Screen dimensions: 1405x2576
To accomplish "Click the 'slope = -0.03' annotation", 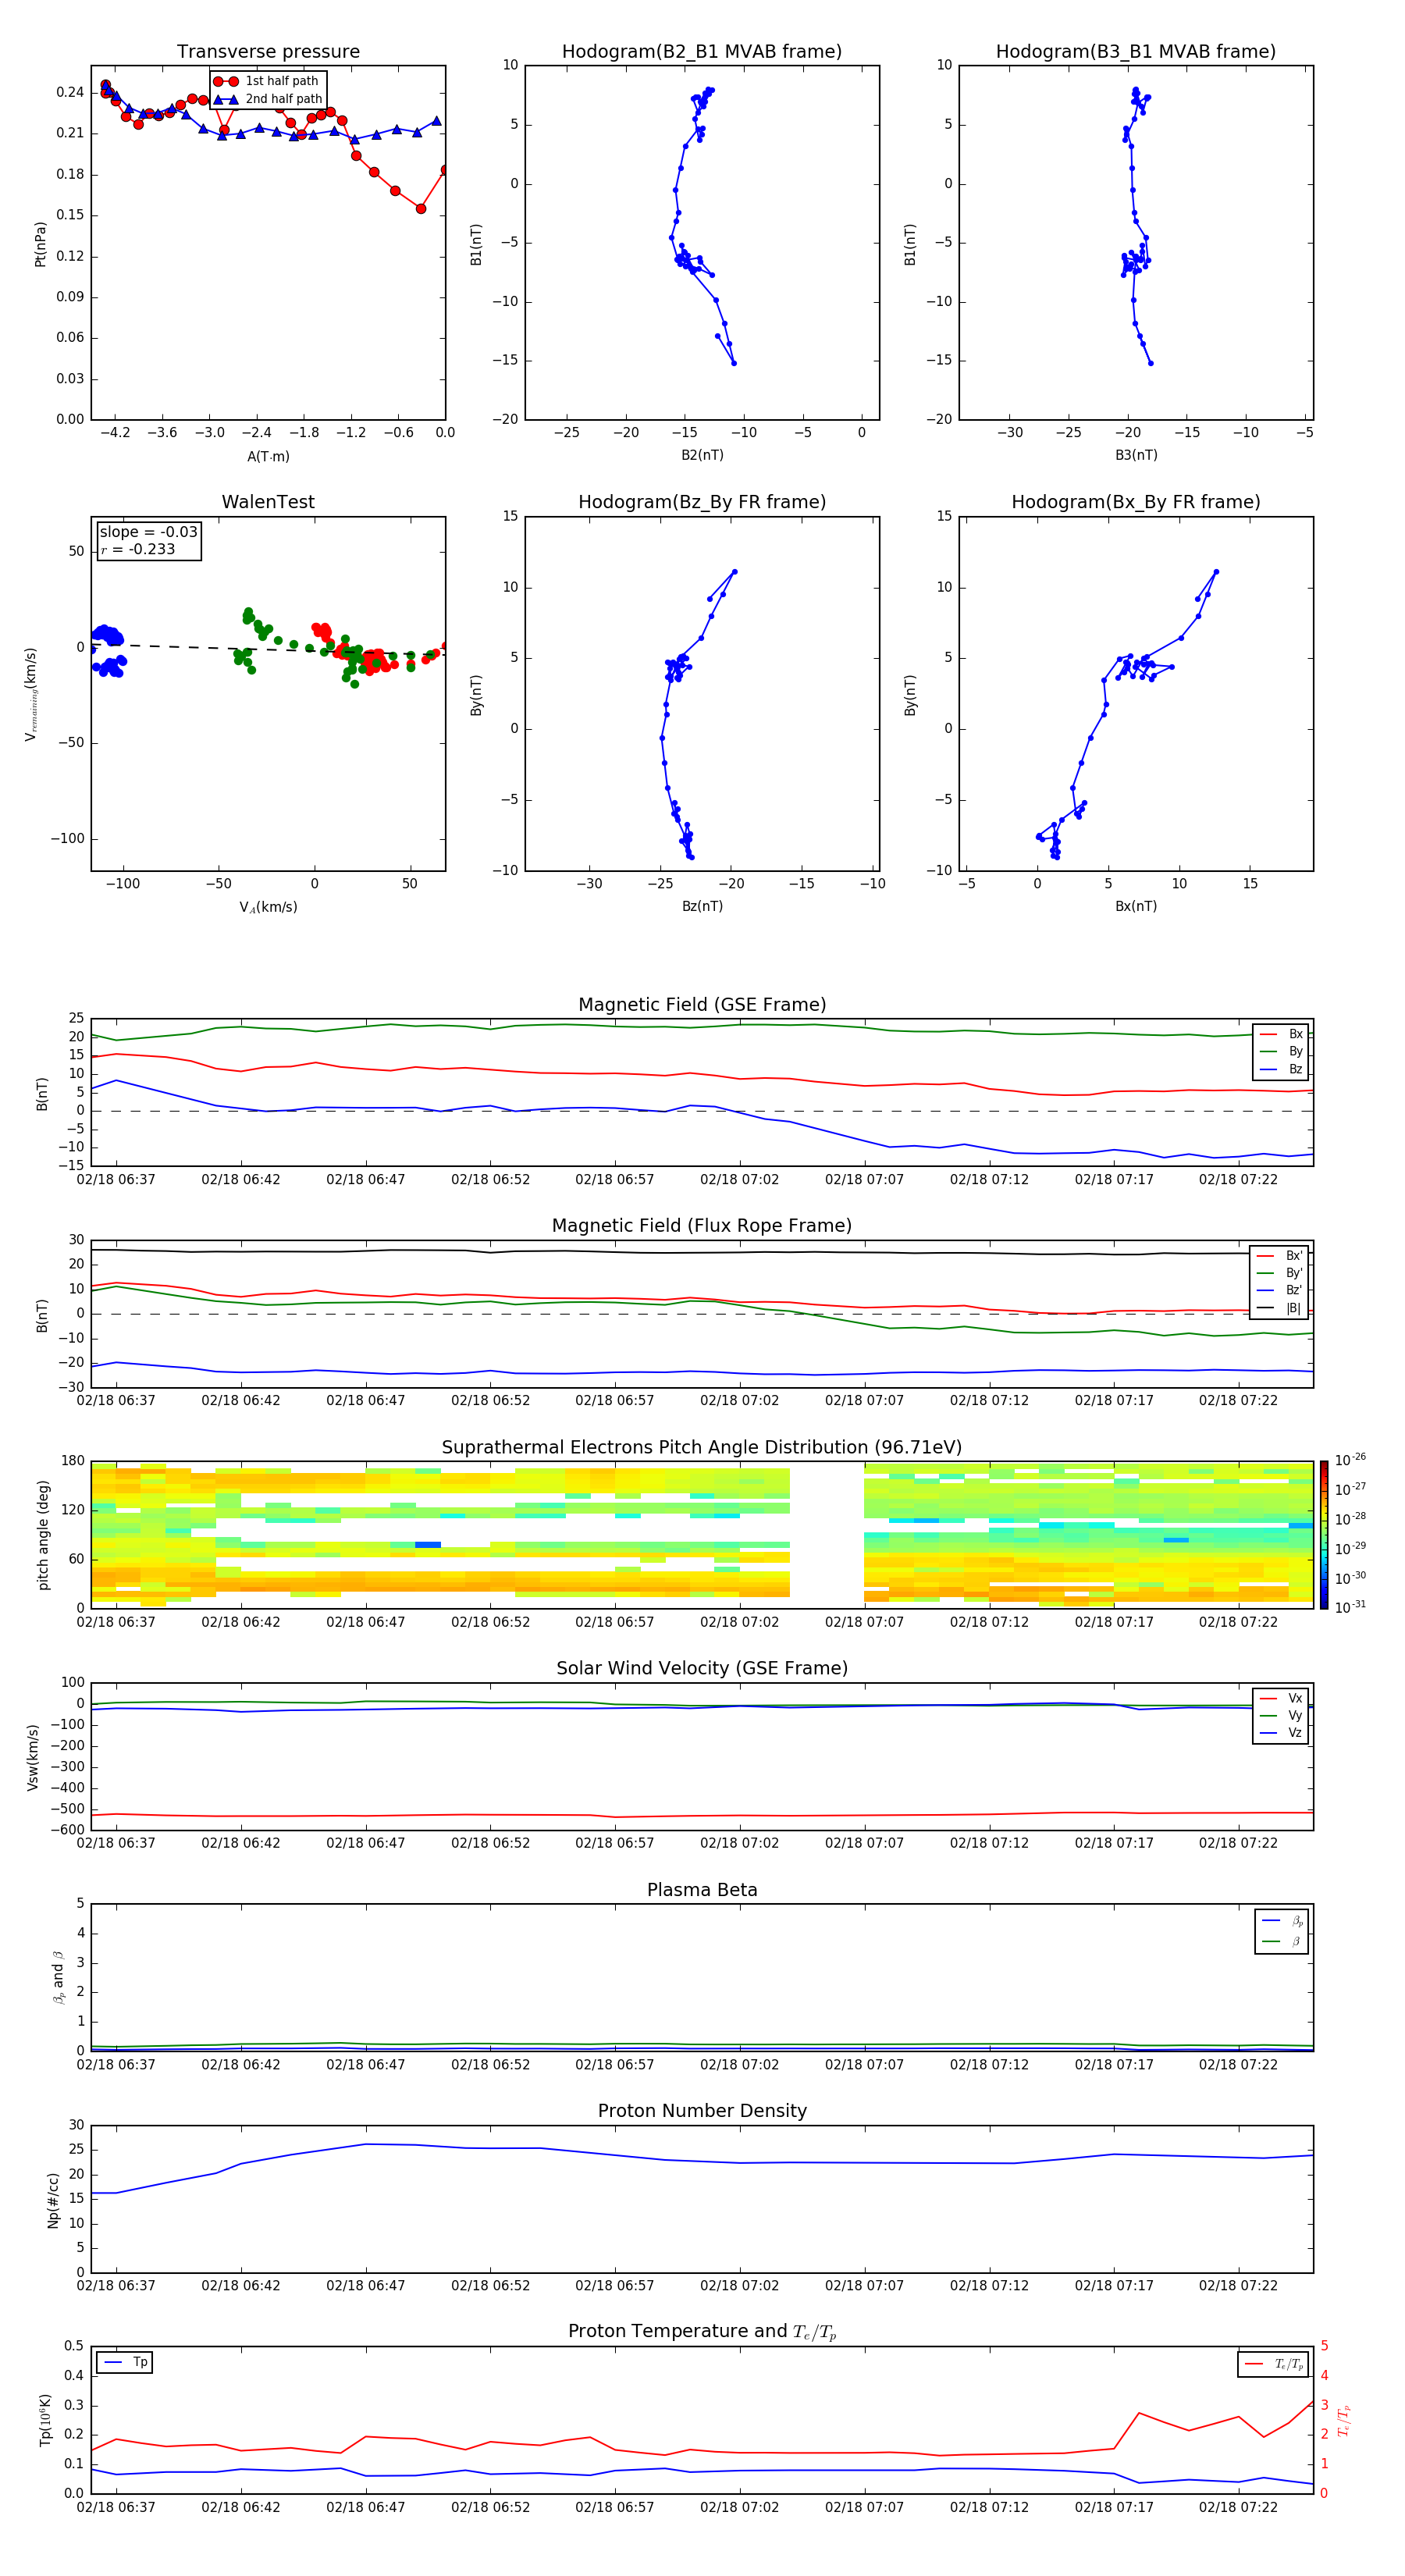I will 148,532.
